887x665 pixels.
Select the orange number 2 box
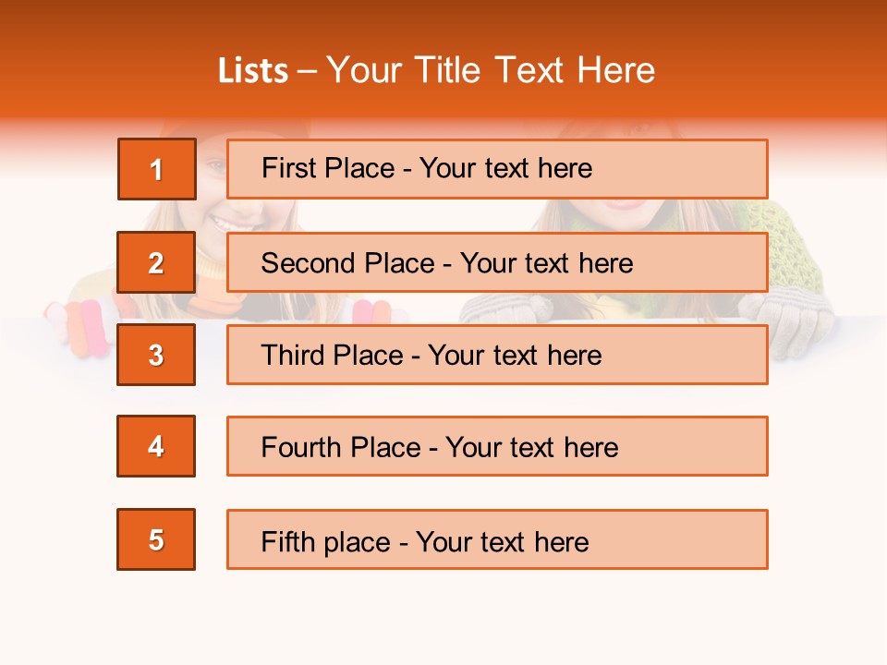tap(156, 261)
